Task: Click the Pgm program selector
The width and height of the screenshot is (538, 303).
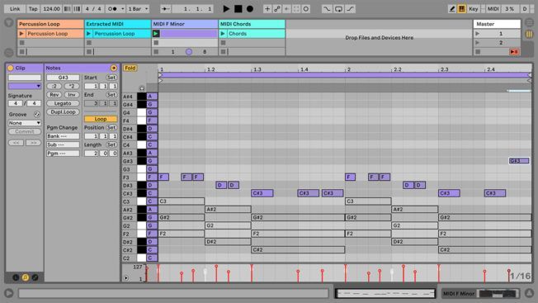Action: click(x=63, y=154)
